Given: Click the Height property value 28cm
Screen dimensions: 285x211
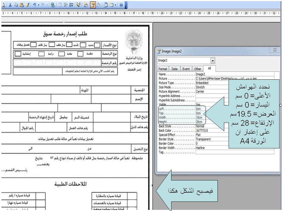Looking at the screenshot, I should [x=199, y=122].
